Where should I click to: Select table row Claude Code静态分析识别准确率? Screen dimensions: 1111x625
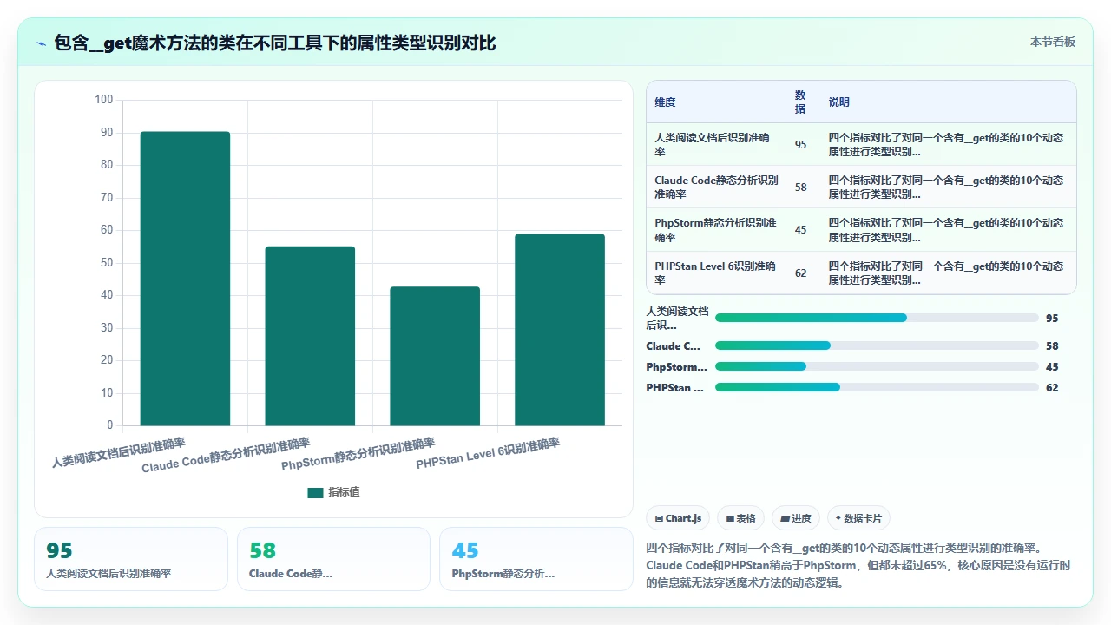[x=861, y=187]
